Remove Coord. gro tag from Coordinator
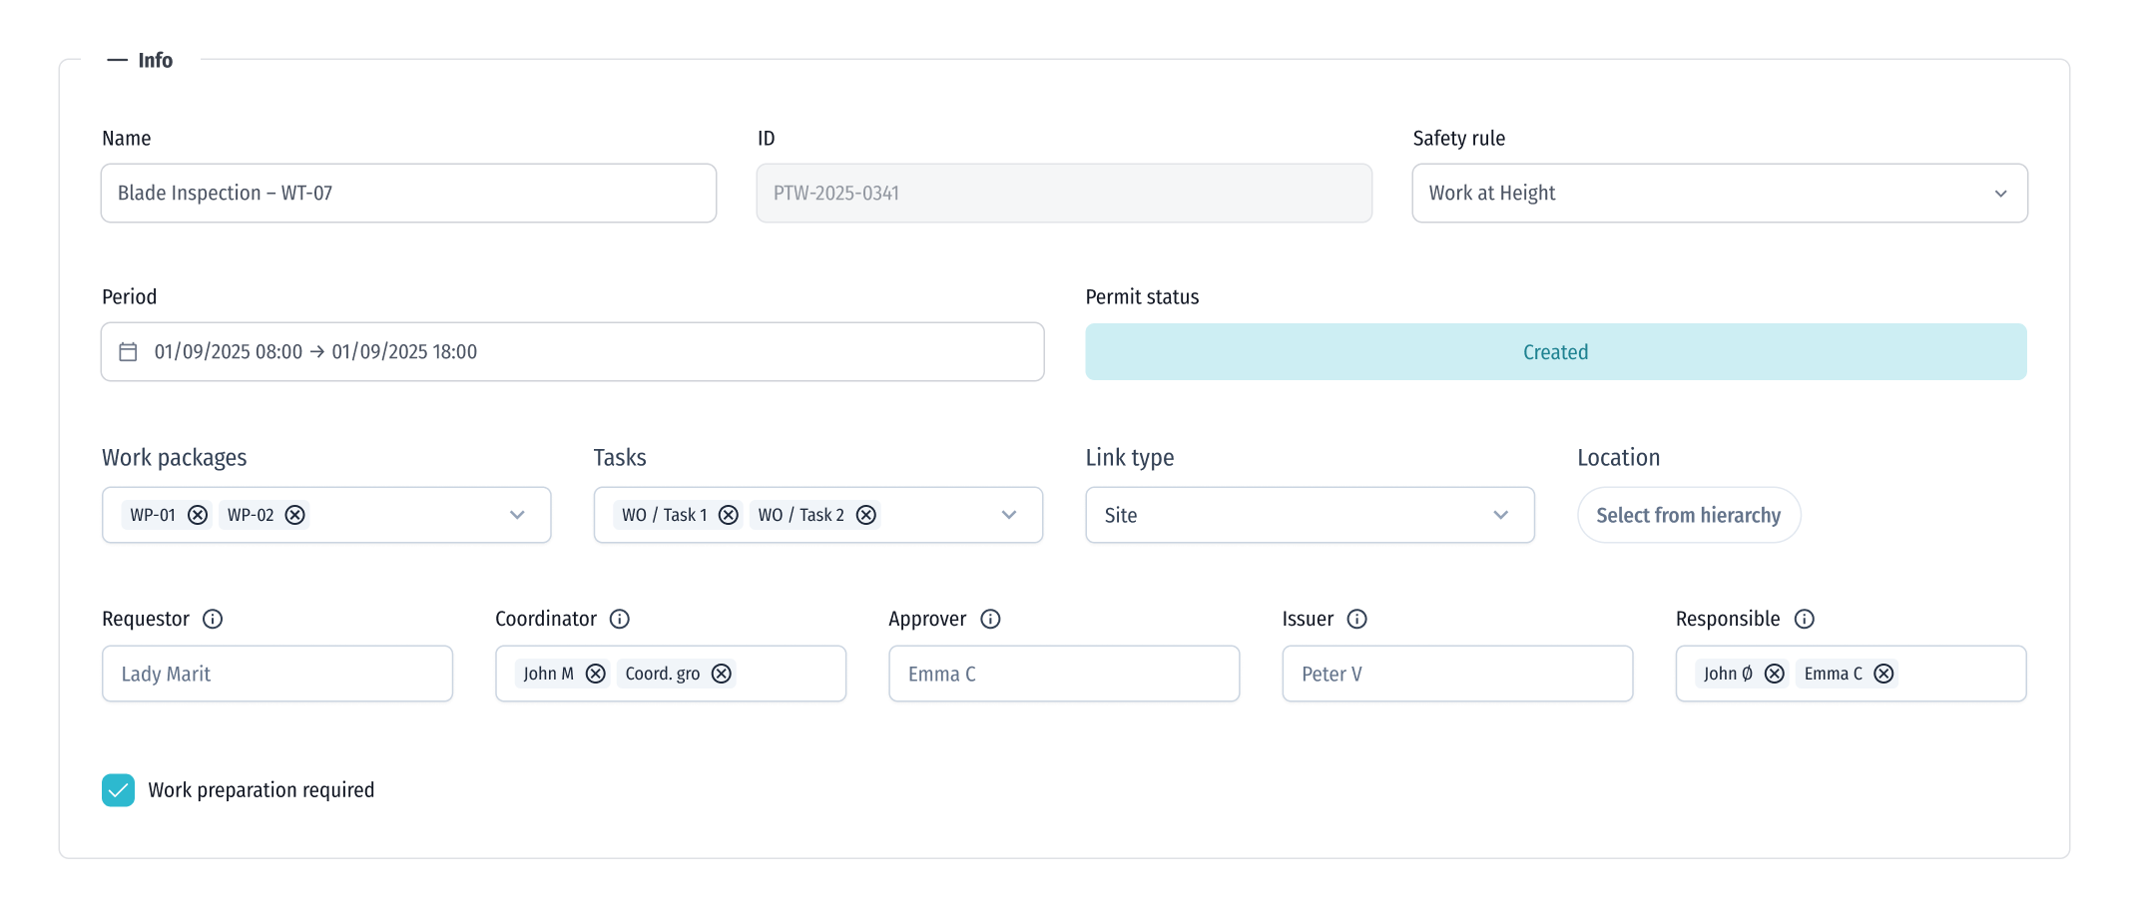 (722, 674)
